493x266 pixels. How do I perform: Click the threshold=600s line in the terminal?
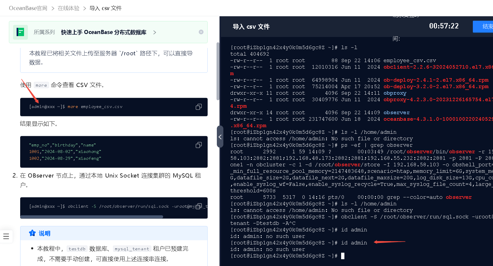253,191
